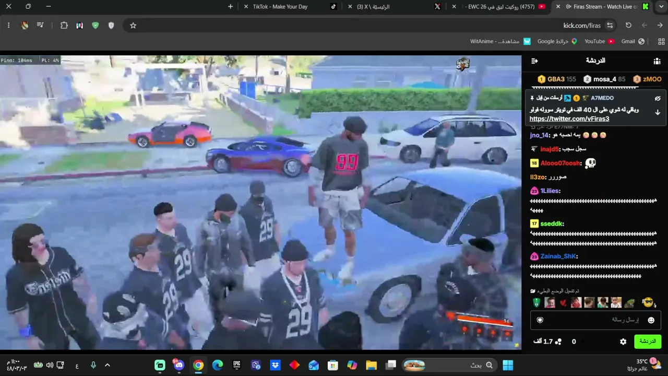Click the grey shield extension icon
This screenshot has height=376, width=668.
(x=111, y=25)
